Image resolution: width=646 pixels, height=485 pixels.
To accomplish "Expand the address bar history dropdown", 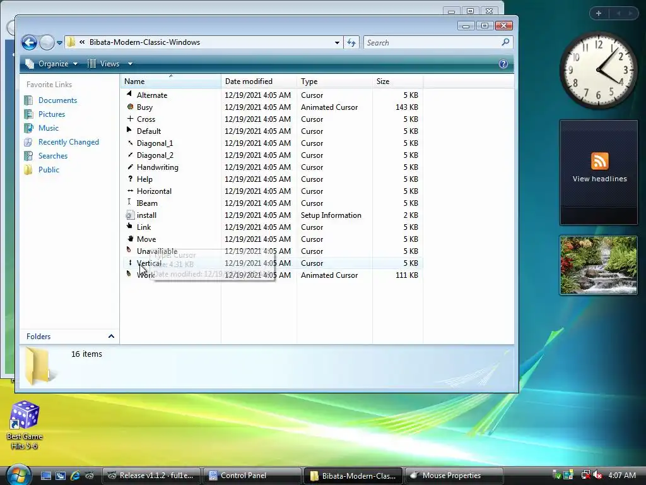I will (x=337, y=42).
